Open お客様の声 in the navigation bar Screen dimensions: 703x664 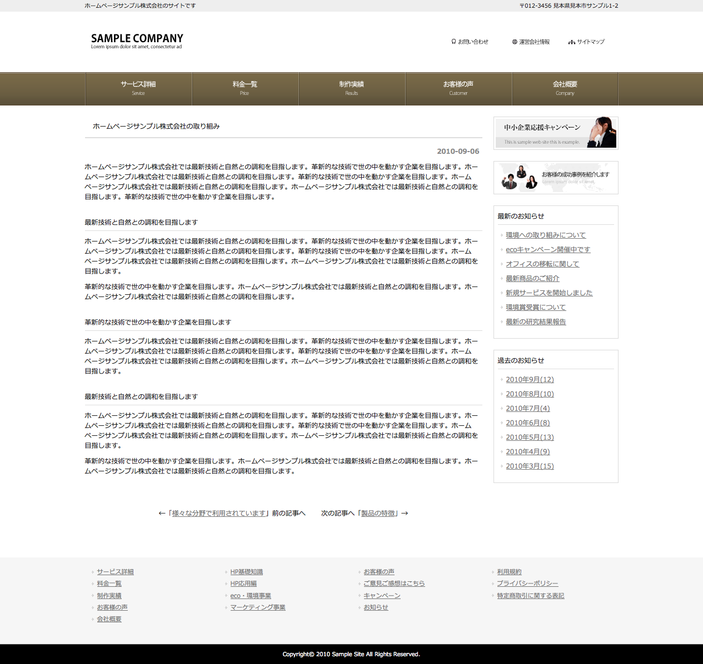coord(458,88)
